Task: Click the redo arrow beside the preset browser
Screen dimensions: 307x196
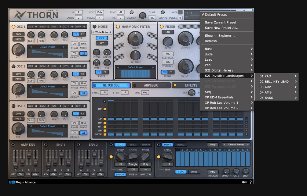Action: tap(186, 17)
